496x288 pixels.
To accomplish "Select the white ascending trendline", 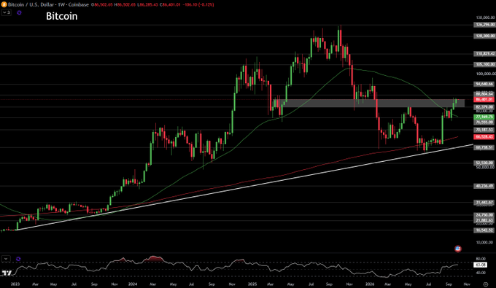I will click(245, 187).
